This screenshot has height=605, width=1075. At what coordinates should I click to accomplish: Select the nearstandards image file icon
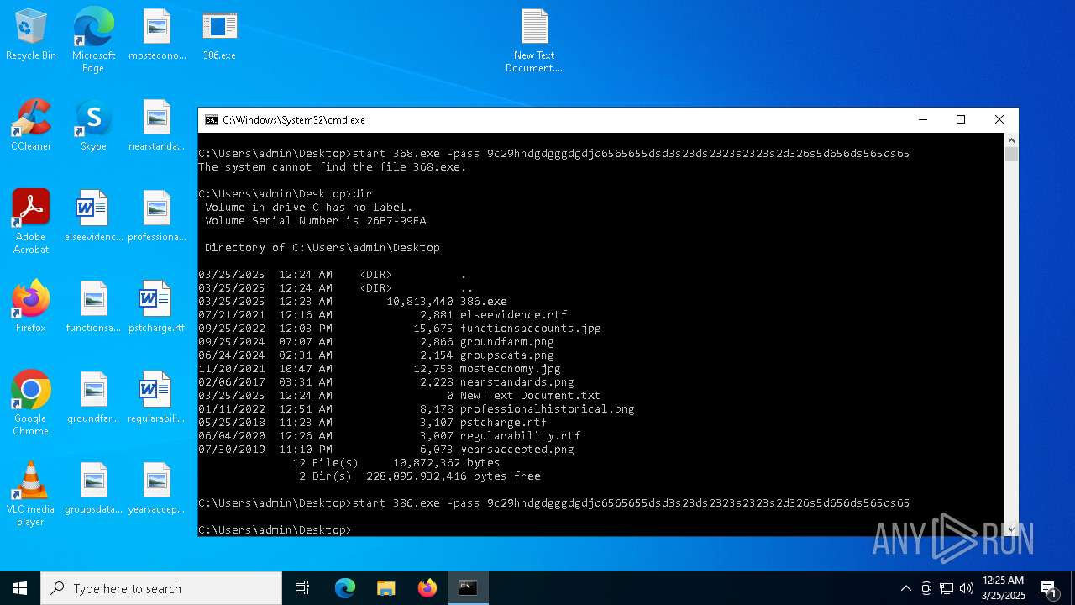[x=157, y=125]
